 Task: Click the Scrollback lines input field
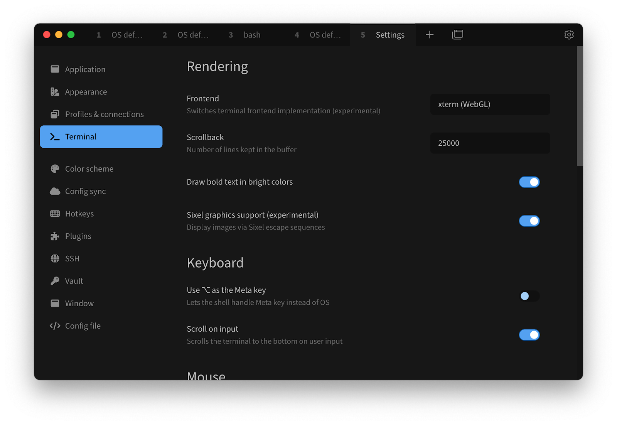point(490,143)
